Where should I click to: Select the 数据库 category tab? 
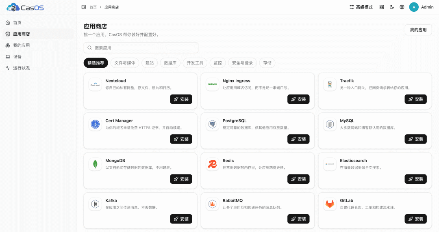click(x=170, y=63)
